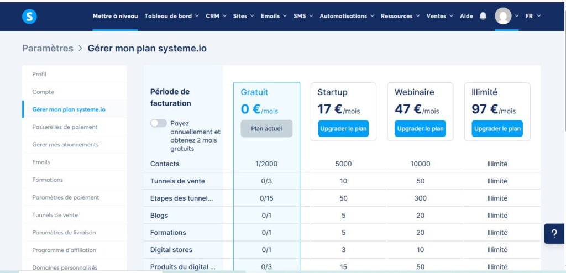Click the 0 €/mois price

tap(260, 109)
